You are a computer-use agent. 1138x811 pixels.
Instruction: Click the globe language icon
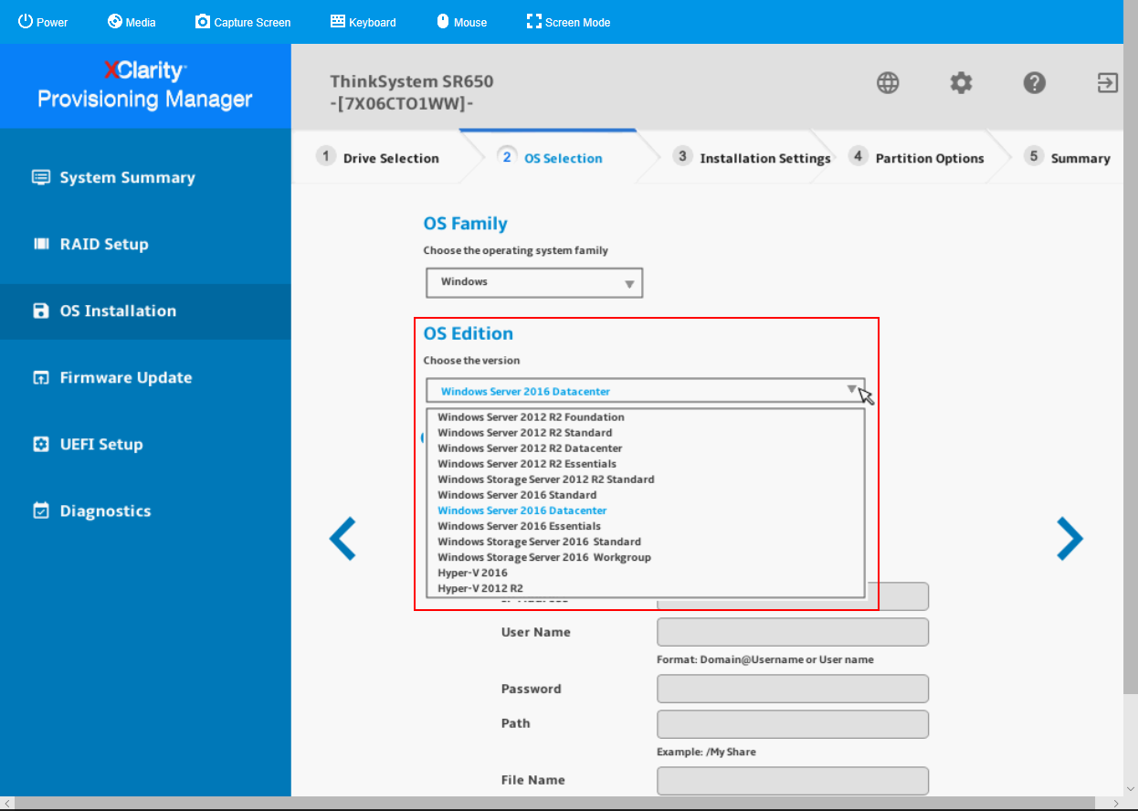[x=888, y=83]
